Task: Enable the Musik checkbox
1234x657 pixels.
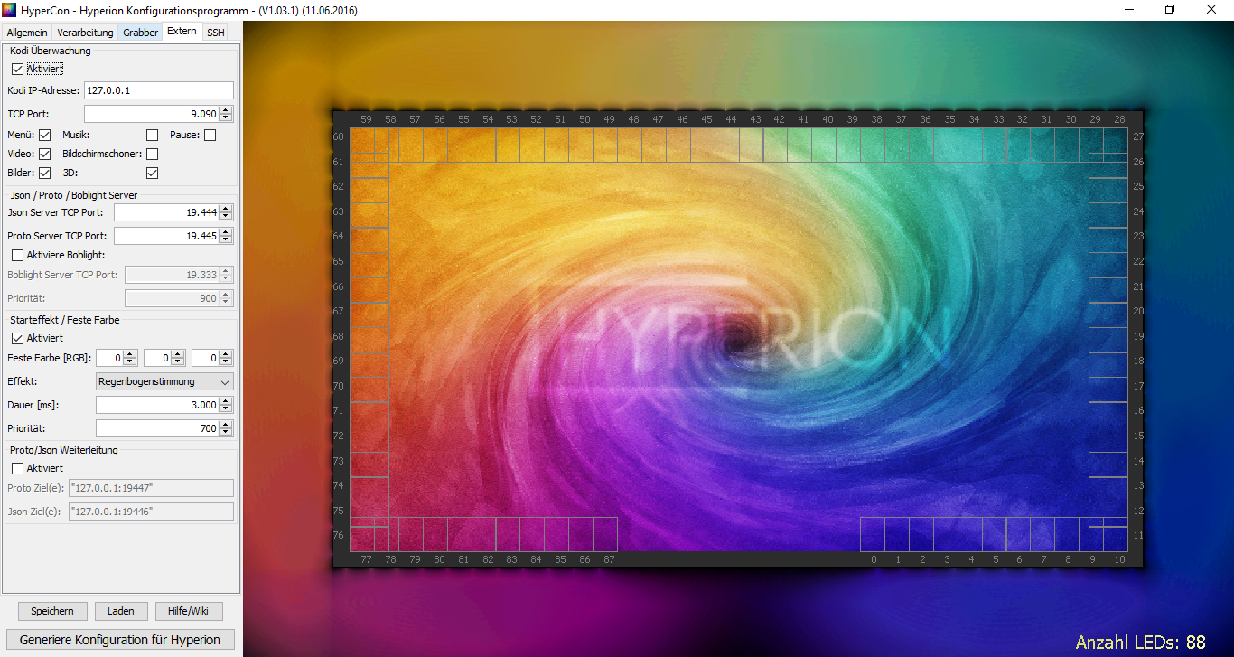Action: [x=152, y=136]
